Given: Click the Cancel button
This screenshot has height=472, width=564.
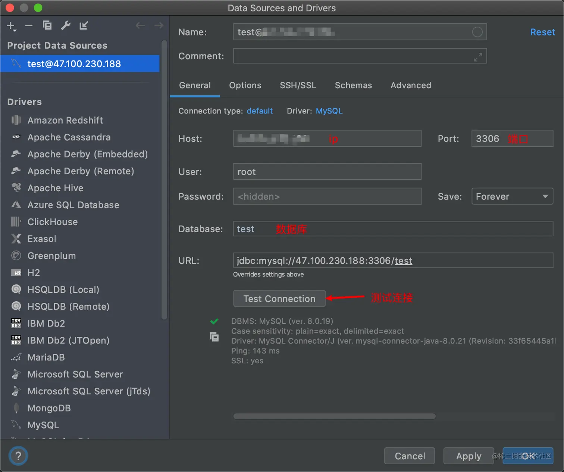Looking at the screenshot, I should [x=410, y=456].
